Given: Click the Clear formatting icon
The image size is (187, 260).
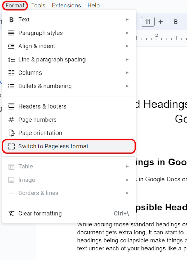Looking at the screenshot, I should tap(11, 214).
